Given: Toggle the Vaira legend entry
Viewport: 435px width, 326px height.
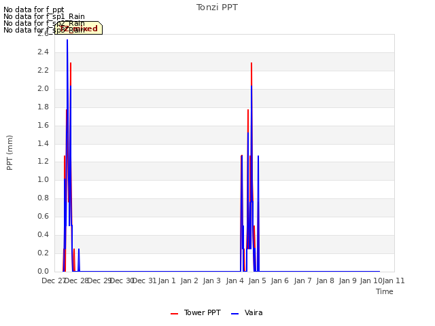Looking at the screenshot, I should click(x=247, y=312).
